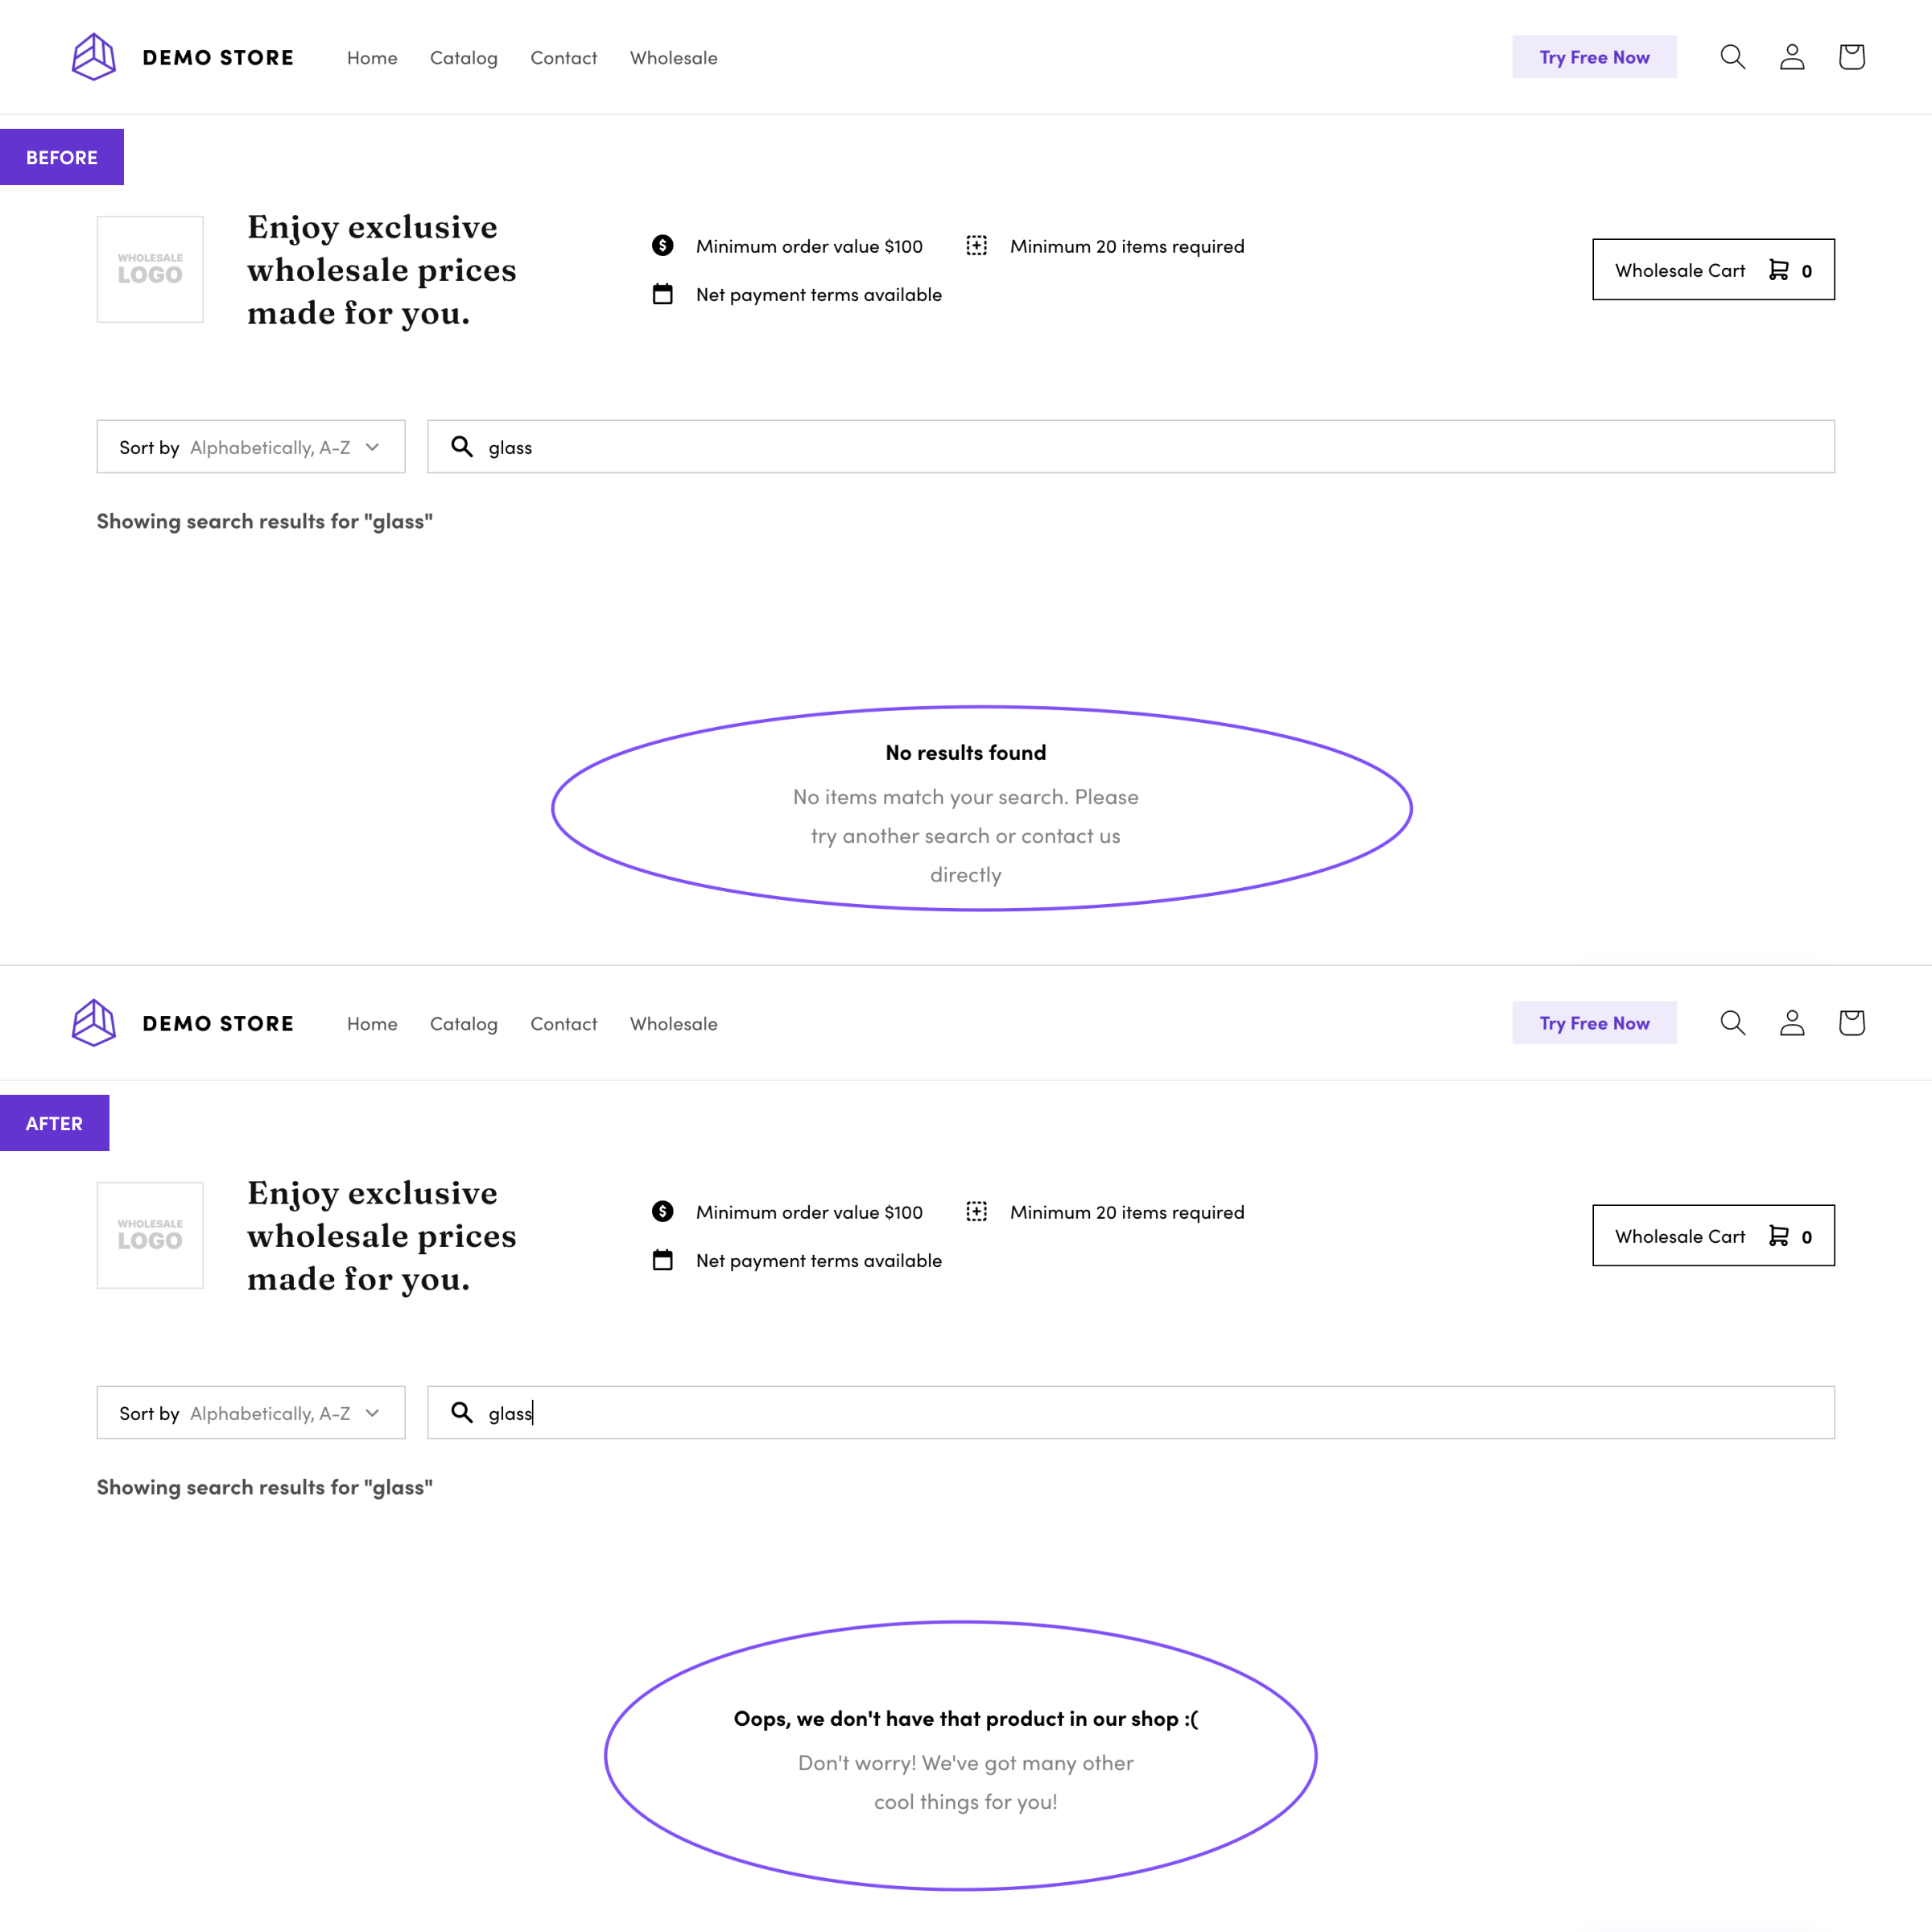
Task: Open the Wholesale Cart button in the Before section
Action: [x=1713, y=270]
